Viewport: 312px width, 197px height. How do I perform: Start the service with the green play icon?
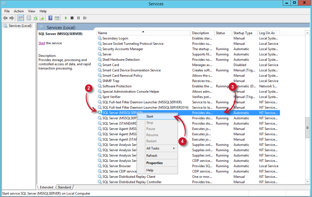point(66,18)
